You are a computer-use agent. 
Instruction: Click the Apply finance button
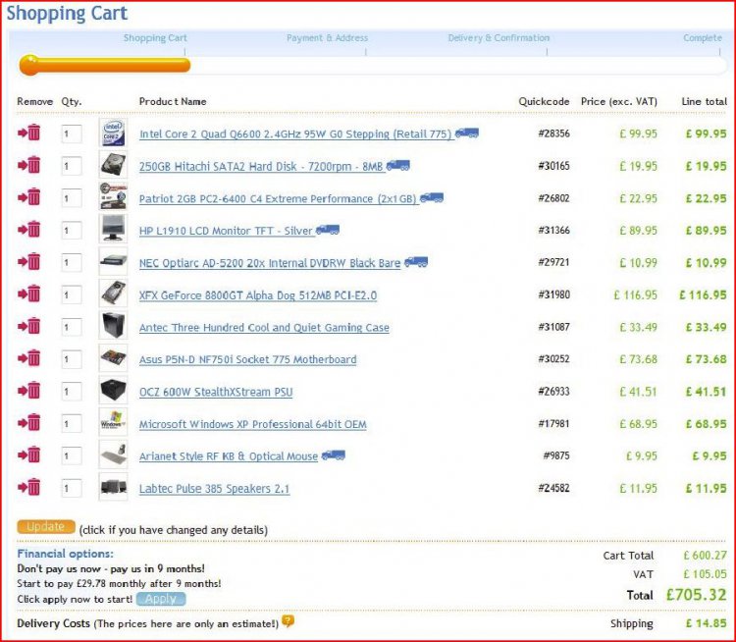click(x=161, y=599)
